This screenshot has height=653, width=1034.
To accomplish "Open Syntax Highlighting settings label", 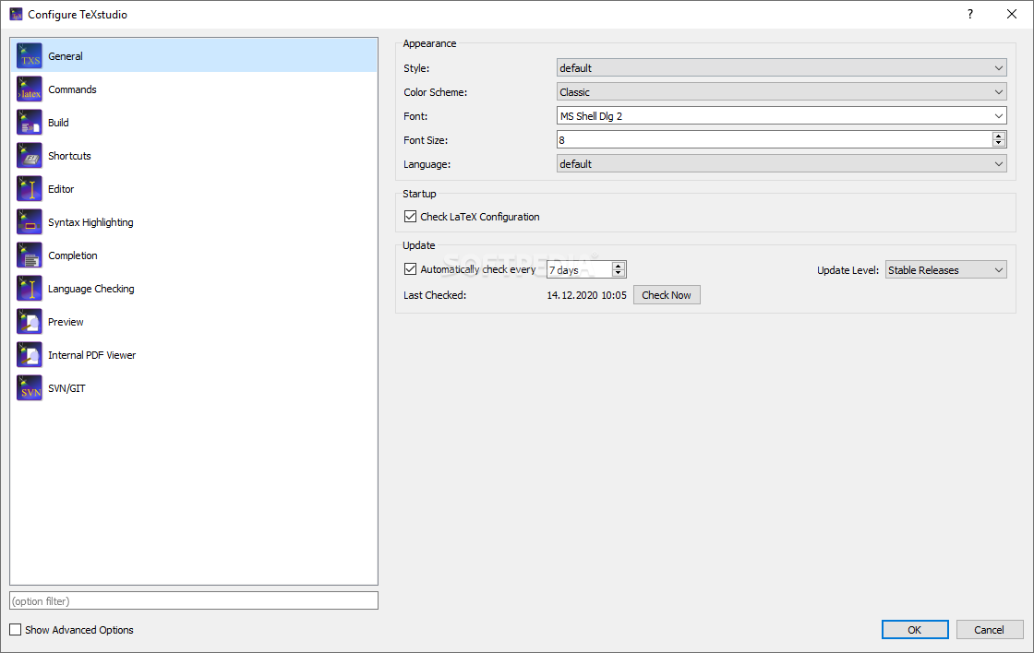I will [90, 222].
